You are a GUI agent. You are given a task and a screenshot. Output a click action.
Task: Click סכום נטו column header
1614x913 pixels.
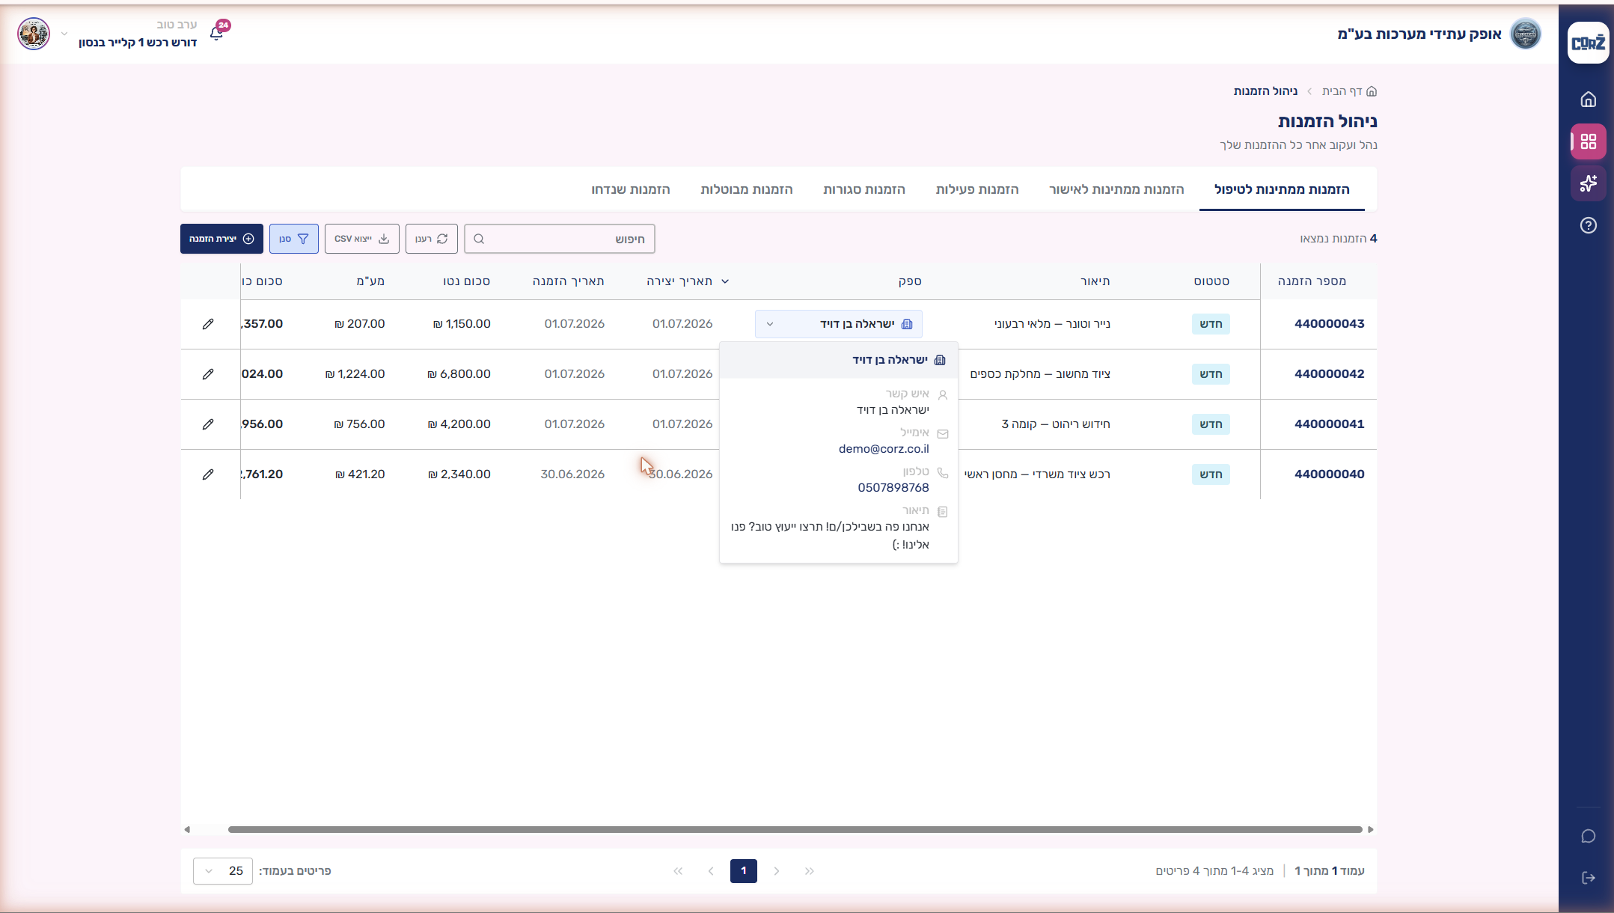466,281
